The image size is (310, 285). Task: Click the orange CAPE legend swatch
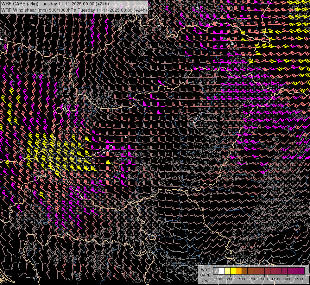pos(239,271)
